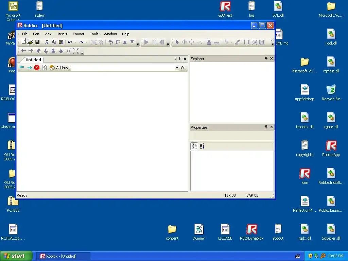Open the Properties object selector combo box
This screenshot has height=261, width=348.
pyautogui.click(x=232, y=136)
